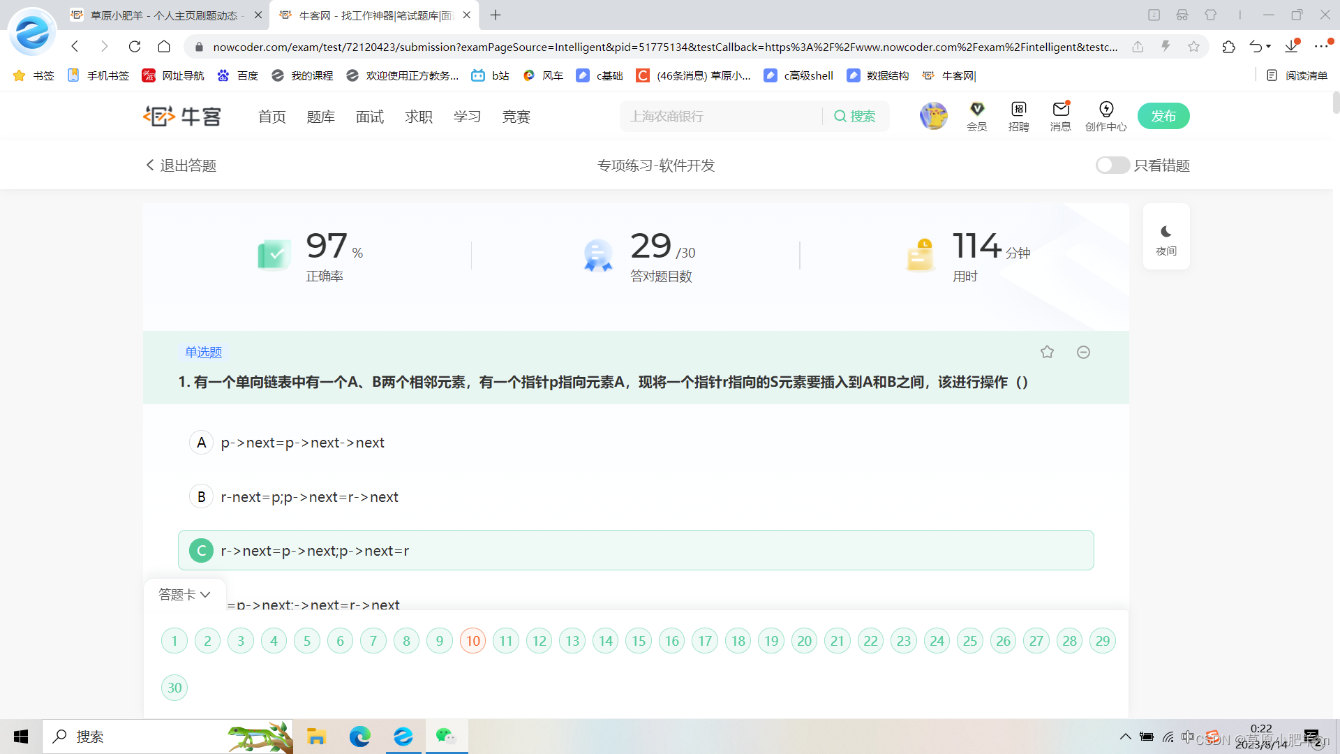Click 退出答题 to exit the exam
The image size is (1340, 754).
180,165
